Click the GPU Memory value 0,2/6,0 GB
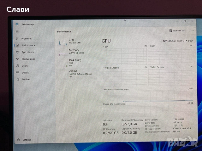This screenshot has width=202, height=151. tap(110, 133)
